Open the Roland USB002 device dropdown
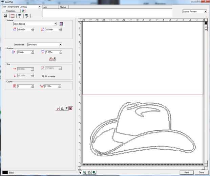The width and height of the screenshot is (210, 176). point(40,7)
